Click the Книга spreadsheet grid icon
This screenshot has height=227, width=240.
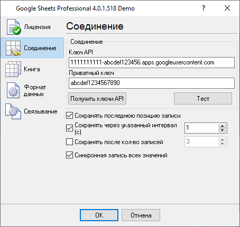tap(13, 69)
